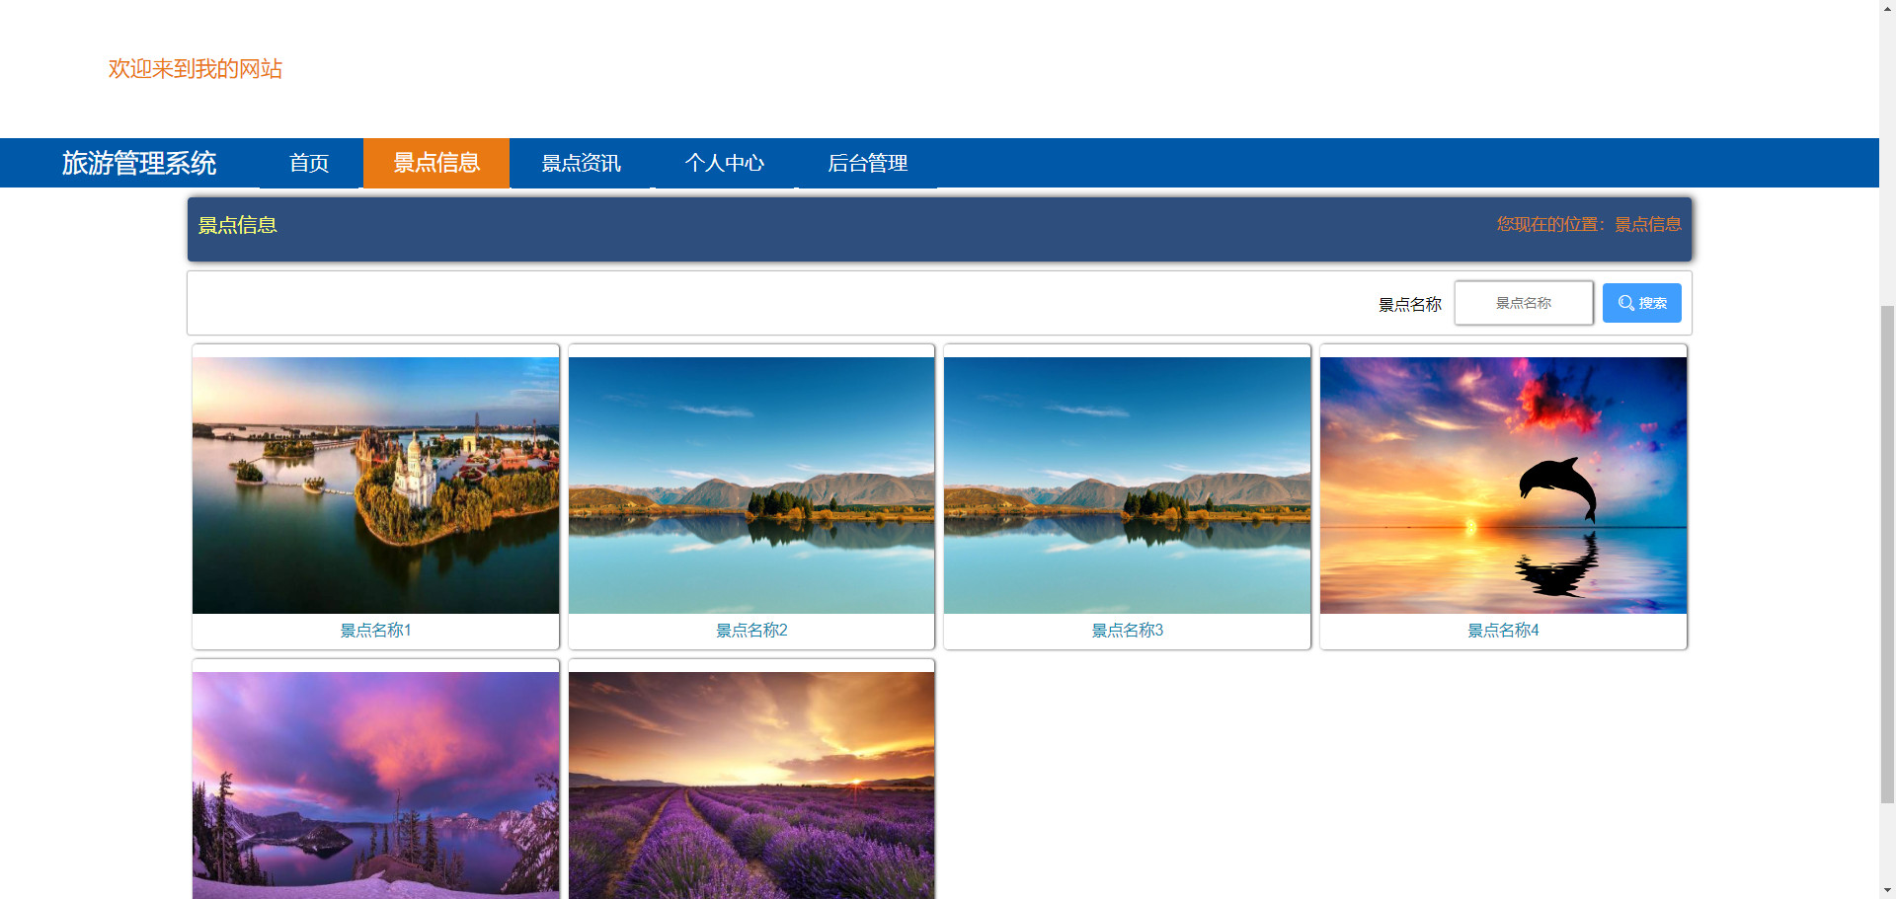The height and width of the screenshot is (899, 1896).
Task: Open the purple mountain lake thumbnail
Action: click(375, 786)
